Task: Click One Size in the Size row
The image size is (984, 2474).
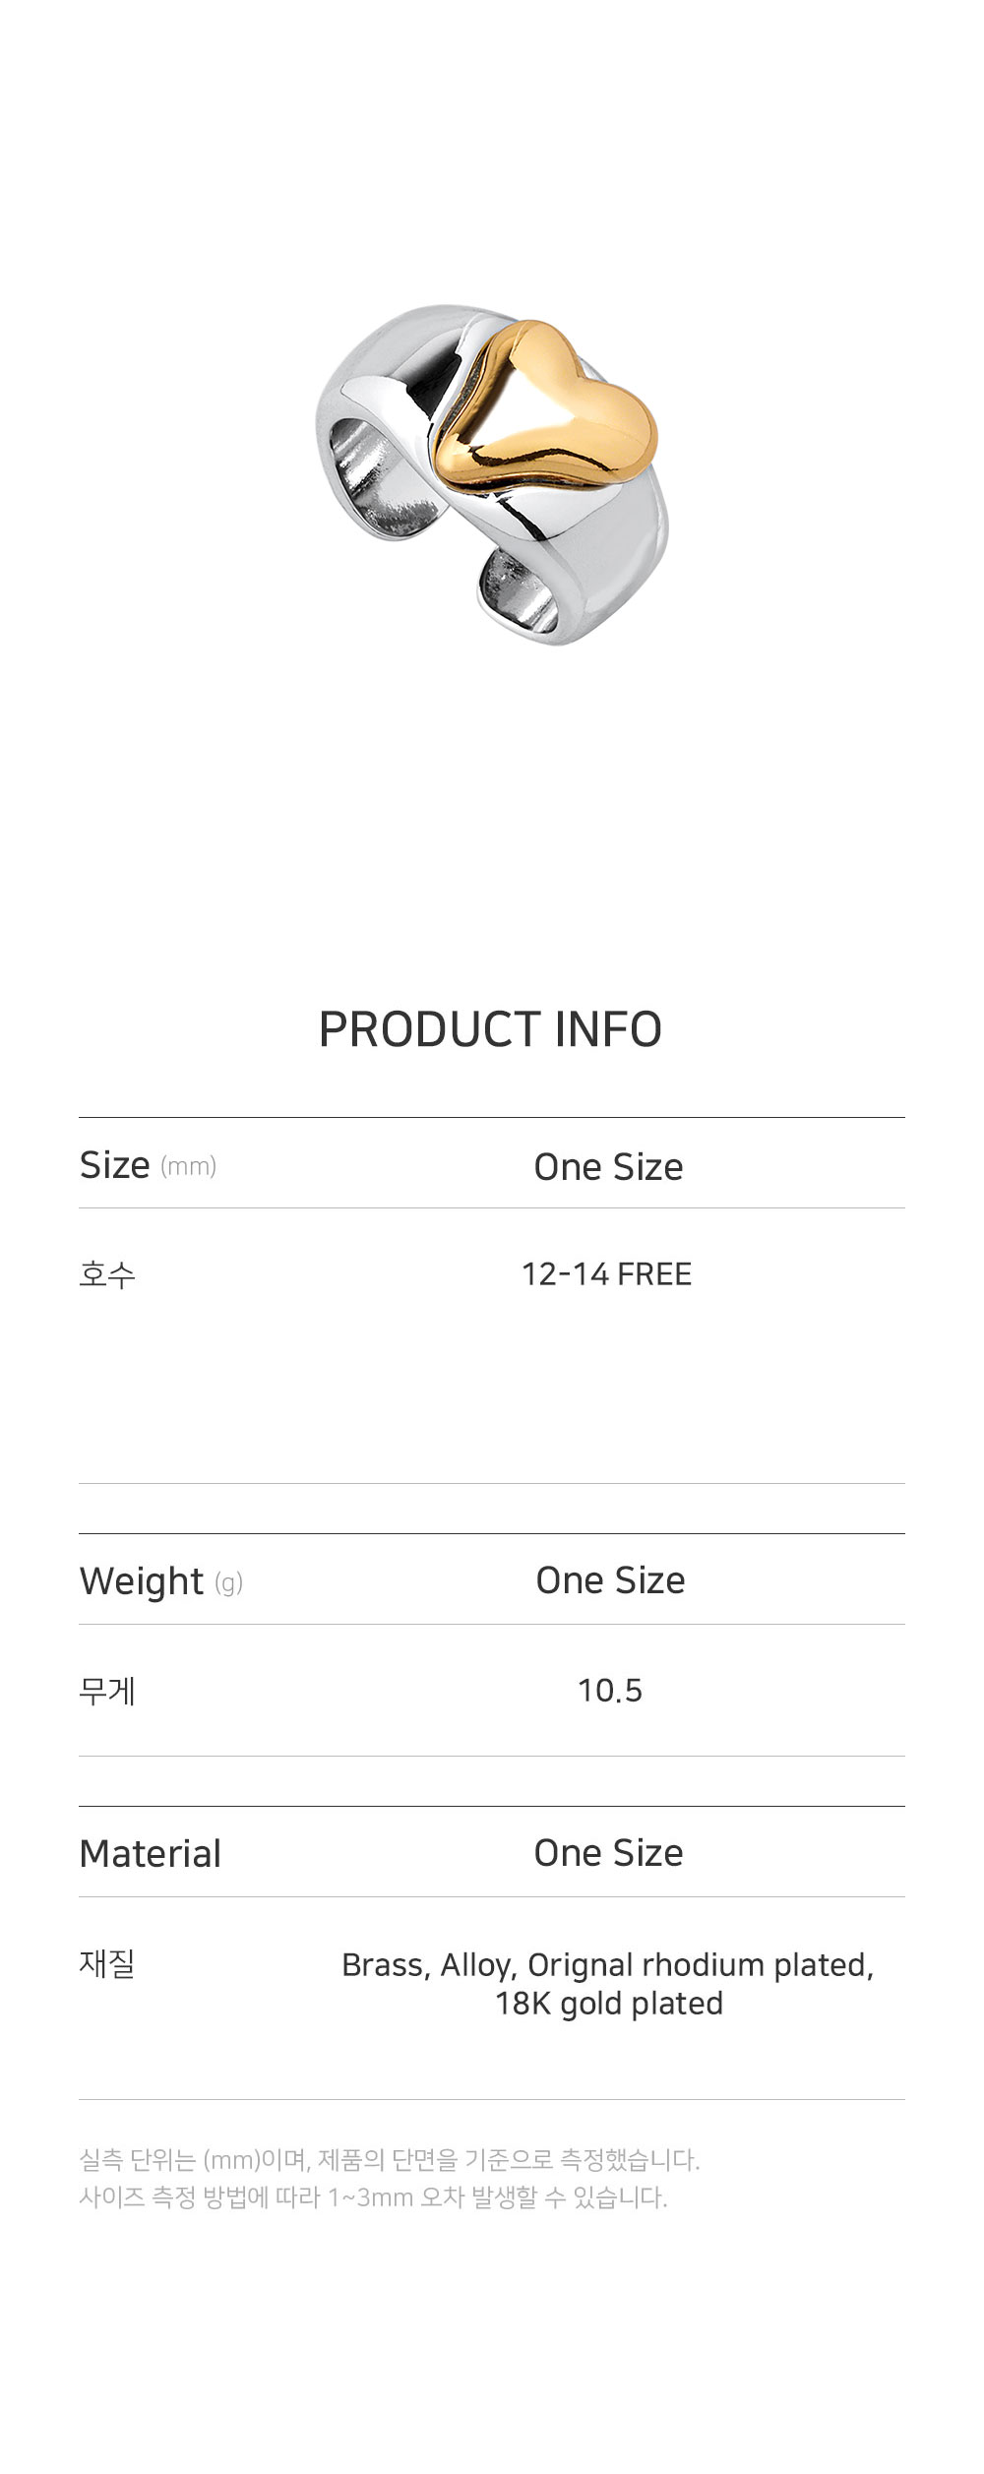Action: click(608, 1166)
